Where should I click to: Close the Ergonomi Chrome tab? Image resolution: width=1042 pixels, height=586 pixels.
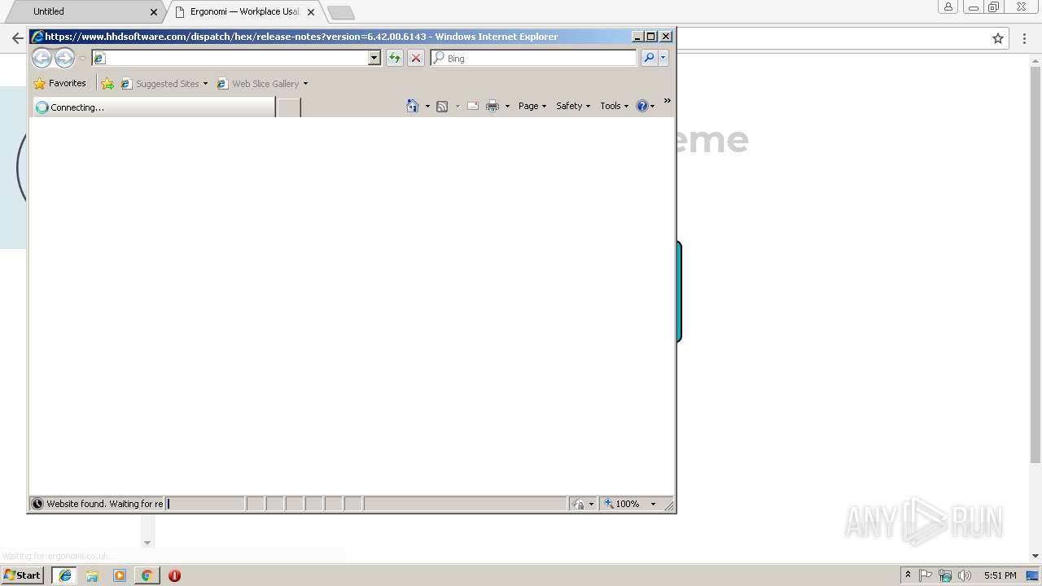pos(311,12)
